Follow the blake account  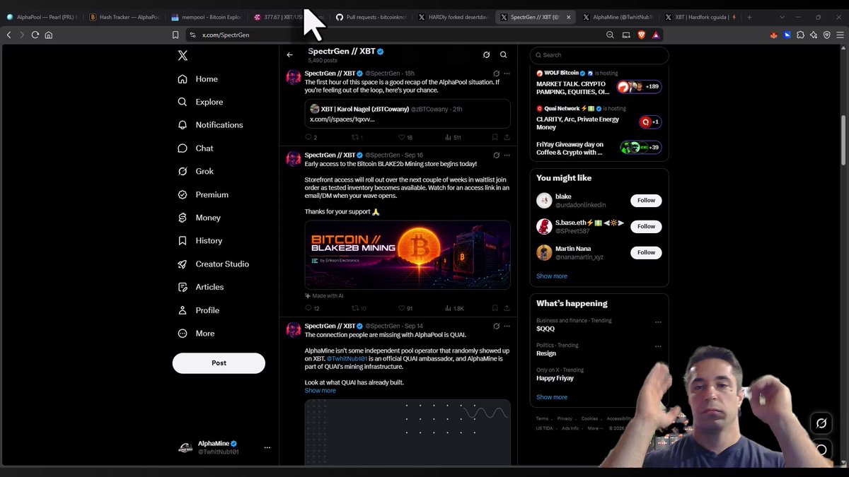pos(646,201)
